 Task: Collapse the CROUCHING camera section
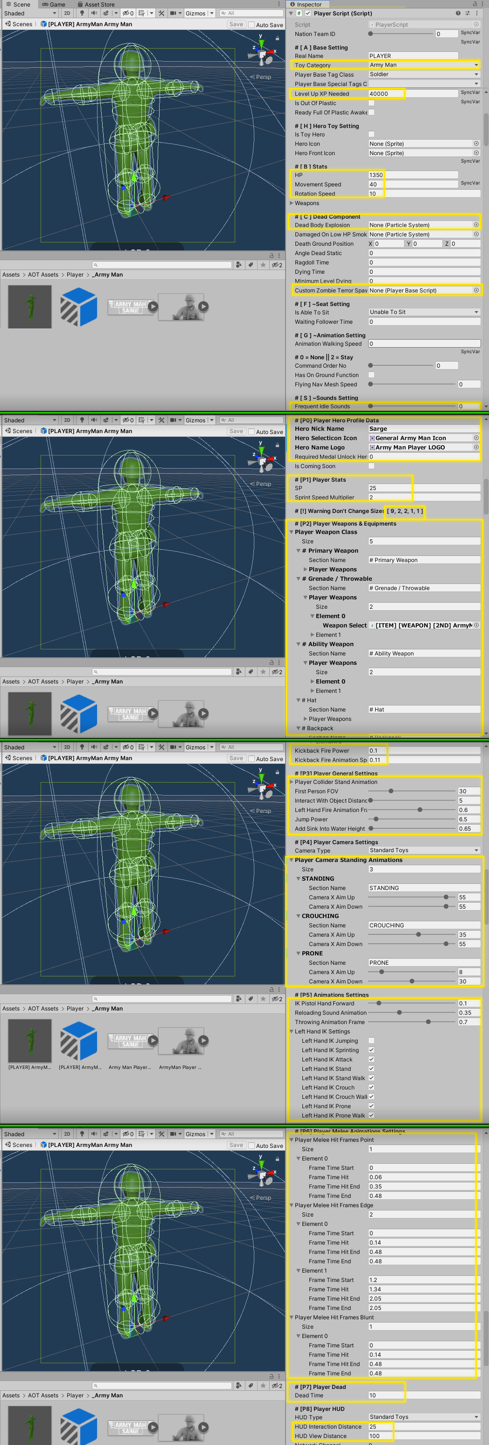click(299, 916)
